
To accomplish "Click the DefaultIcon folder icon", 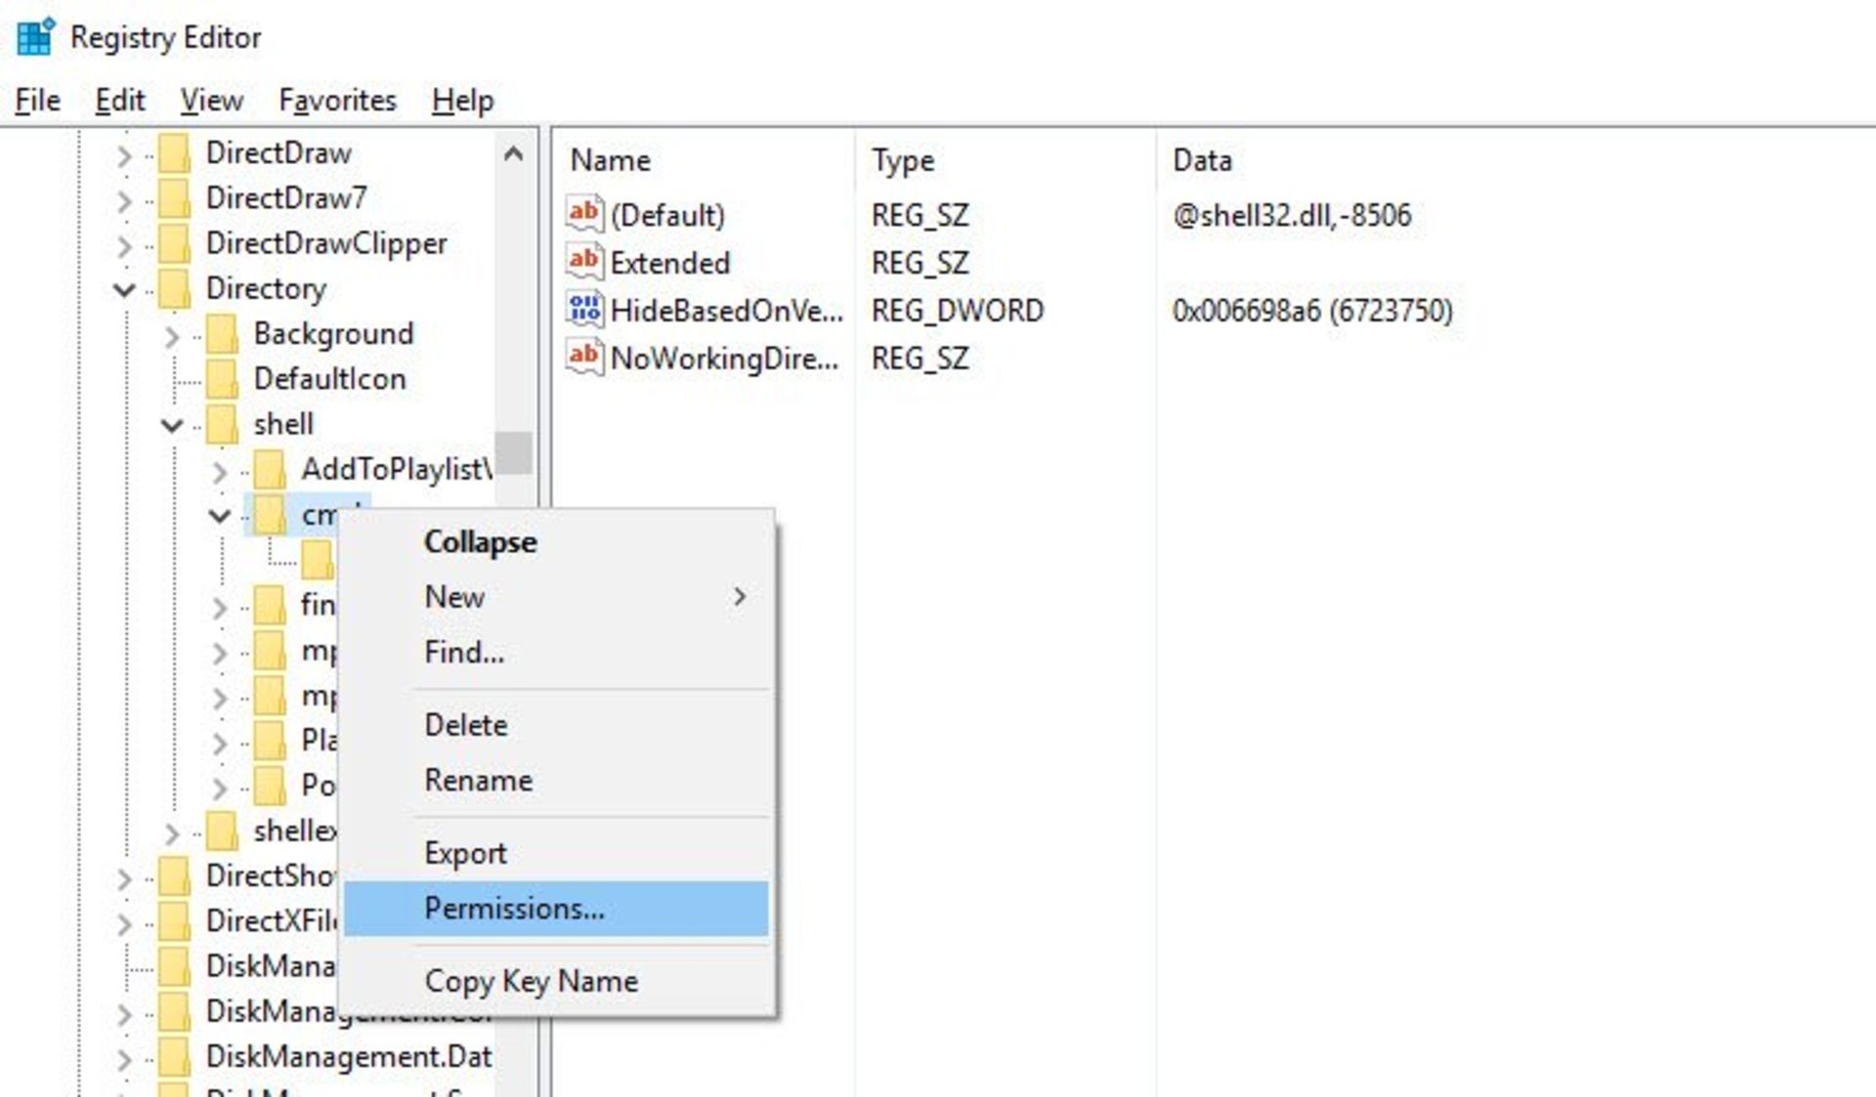I will [x=222, y=379].
